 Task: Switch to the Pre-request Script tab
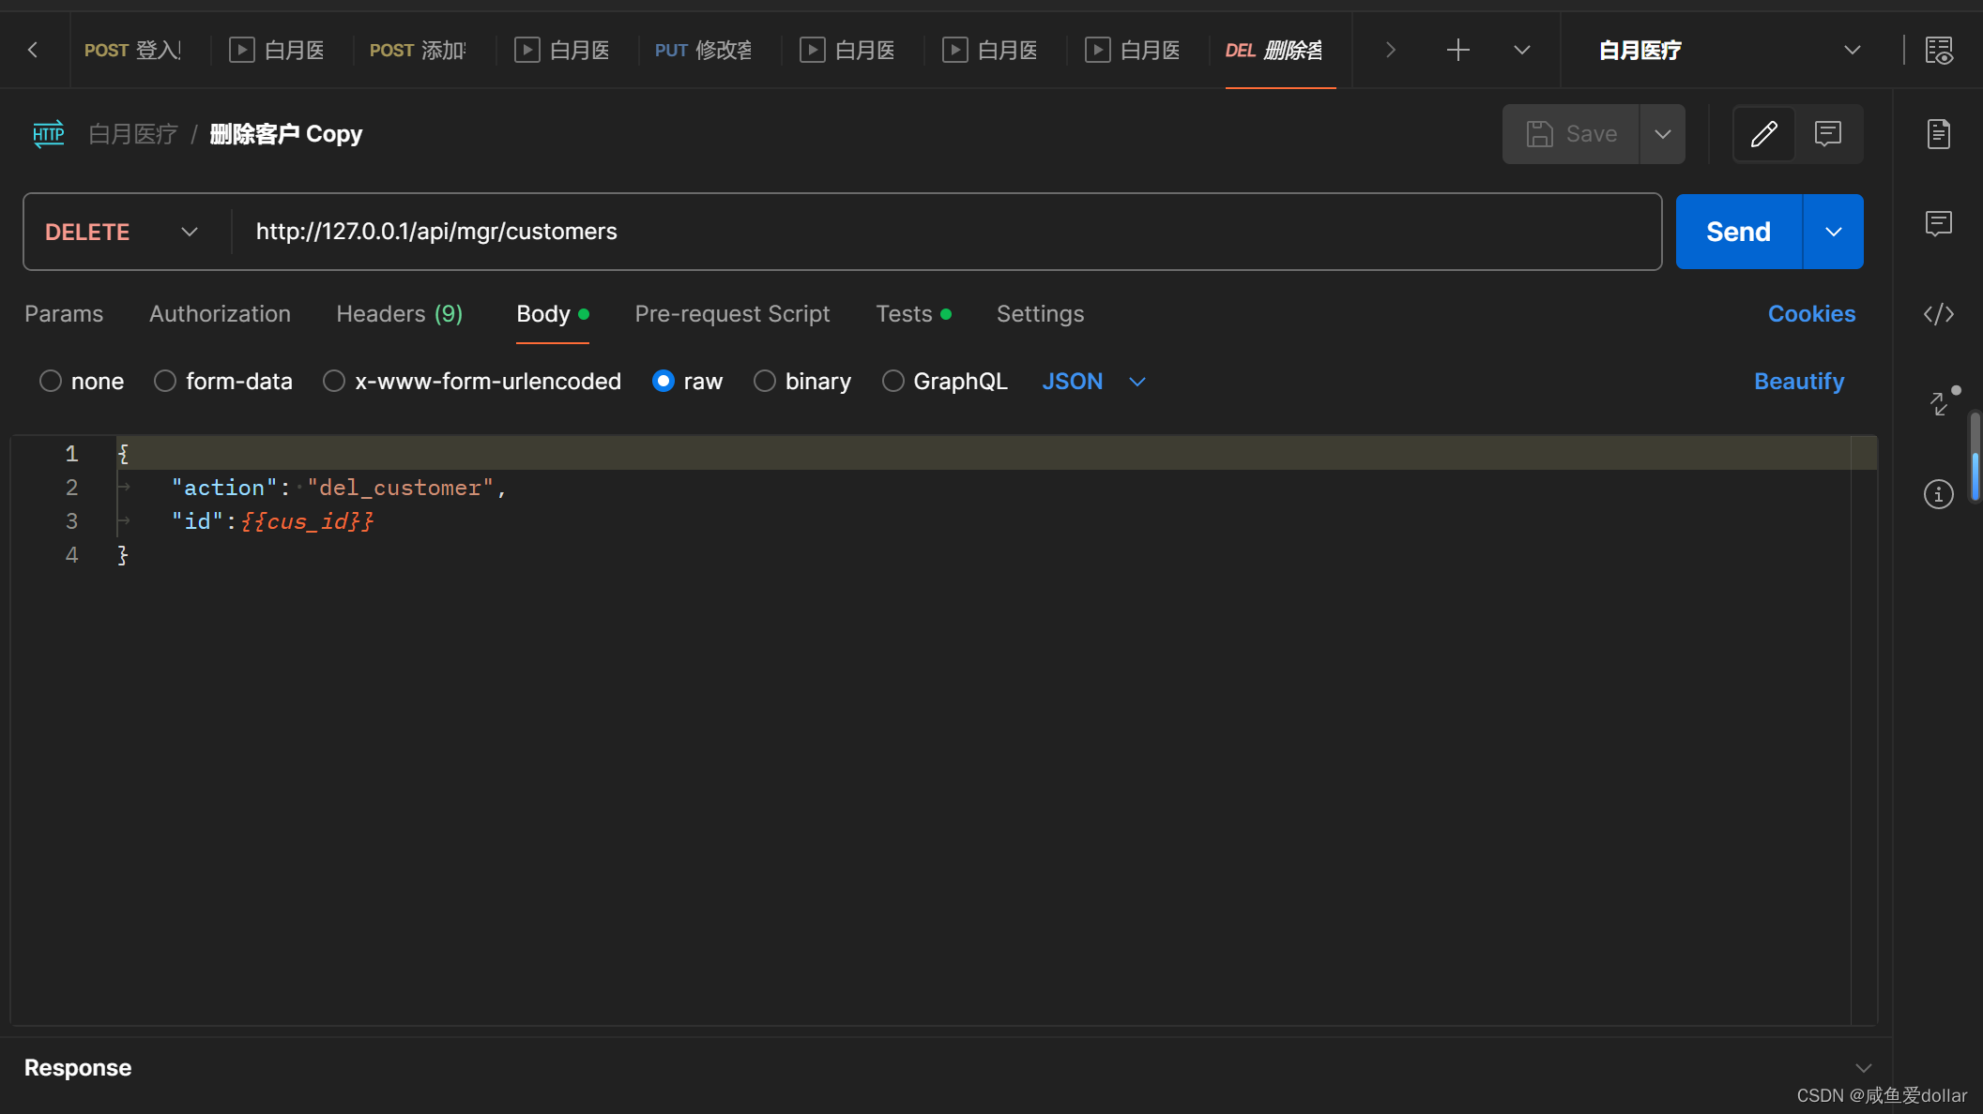tap(732, 314)
